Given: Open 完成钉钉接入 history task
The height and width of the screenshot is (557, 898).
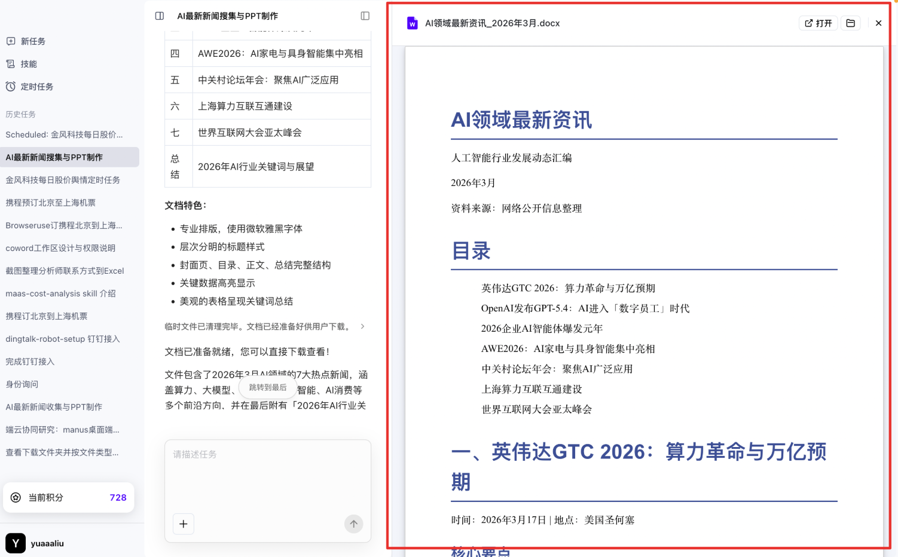Looking at the screenshot, I should pos(30,362).
